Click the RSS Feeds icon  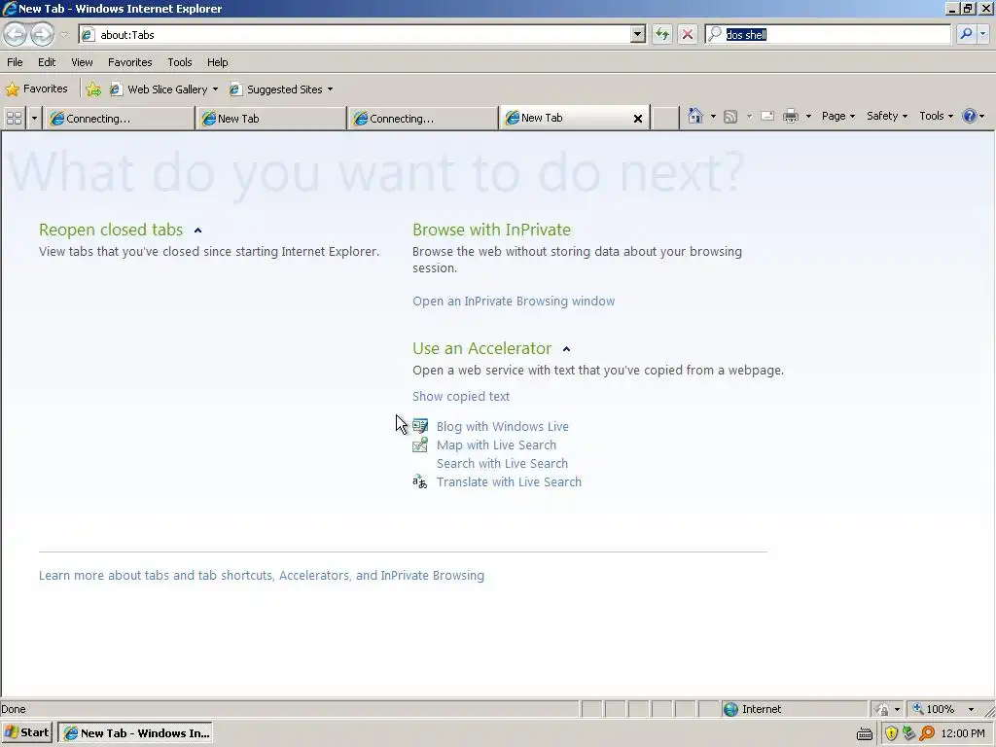(x=730, y=117)
